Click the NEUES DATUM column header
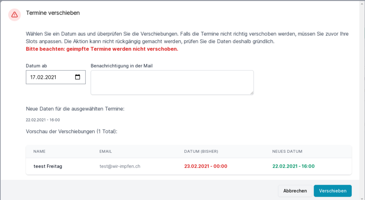This screenshot has height=200, width=365. pyautogui.click(x=287, y=151)
